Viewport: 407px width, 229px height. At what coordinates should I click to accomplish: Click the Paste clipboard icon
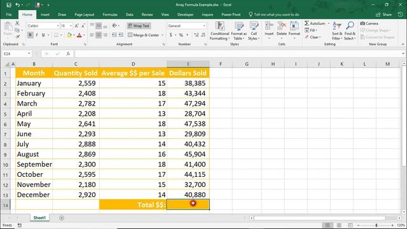(8, 27)
